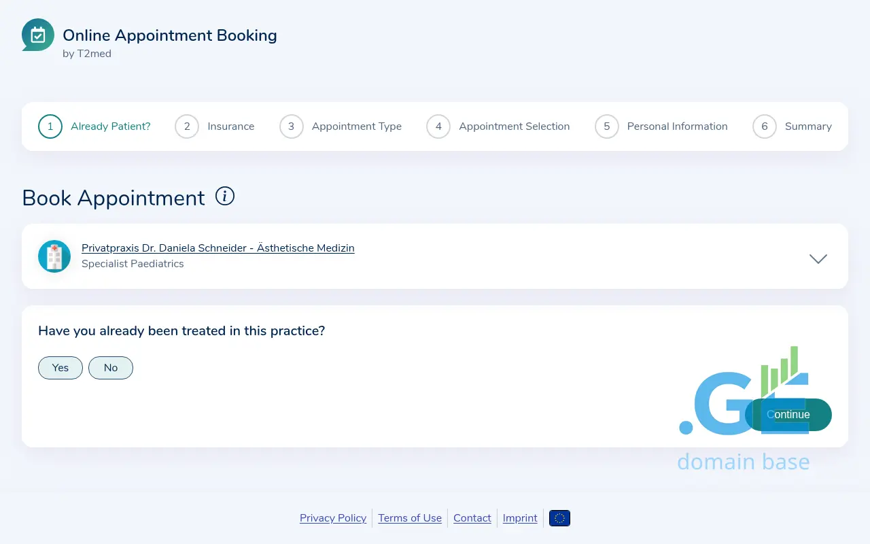The image size is (870, 544).
Task: Open Privatpraxis Dr. Daniela Schneider link
Action: click(217, 248)
